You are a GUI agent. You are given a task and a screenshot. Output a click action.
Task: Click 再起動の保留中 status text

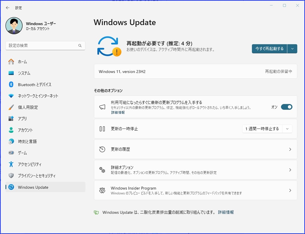pos(278,72)
